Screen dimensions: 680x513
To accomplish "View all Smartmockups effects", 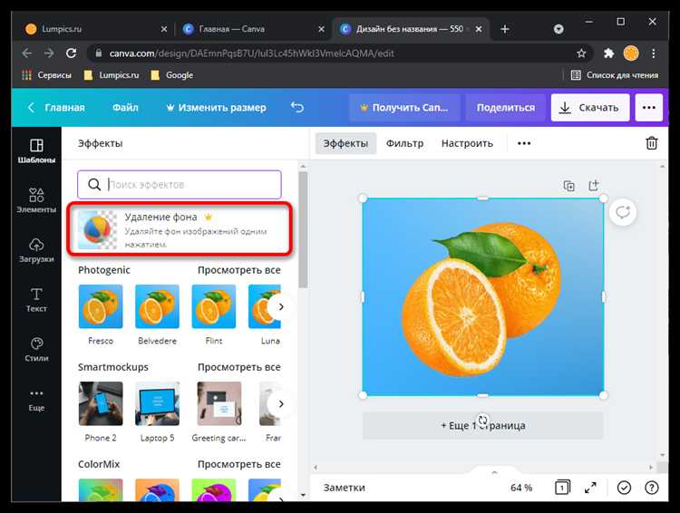I will tap(239, 367).
